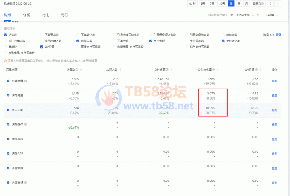
Task: Click the sort arrows beside 支付金额
Action: 171,70
